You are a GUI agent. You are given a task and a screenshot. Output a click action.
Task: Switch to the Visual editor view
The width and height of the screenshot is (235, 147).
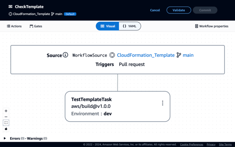(x=108, y=26)
